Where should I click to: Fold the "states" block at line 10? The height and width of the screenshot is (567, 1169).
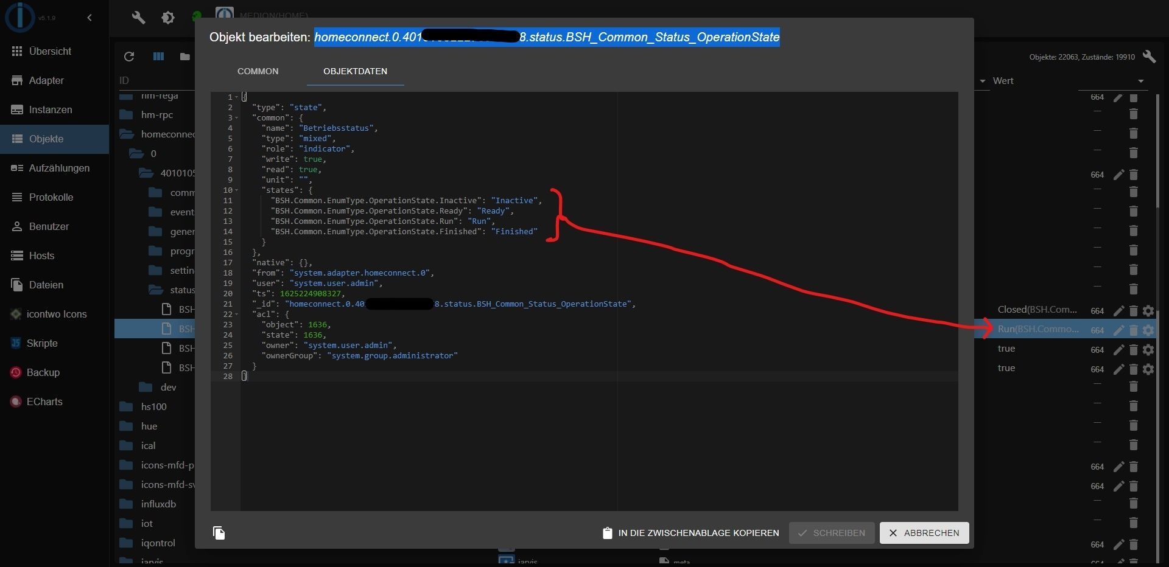coord(237,190)
